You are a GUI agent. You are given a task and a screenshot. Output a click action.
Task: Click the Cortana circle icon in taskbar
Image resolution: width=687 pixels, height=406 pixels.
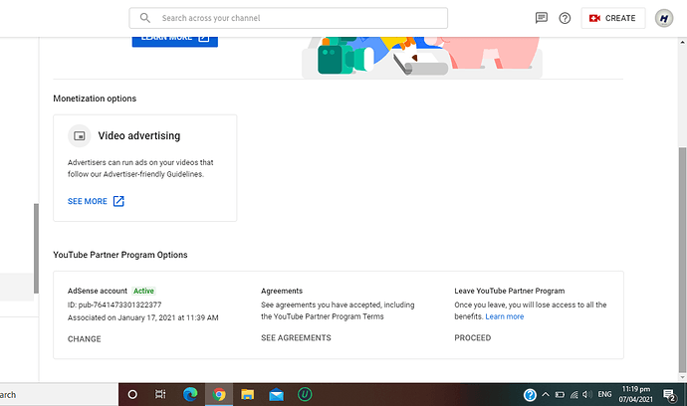coord(132,395)
